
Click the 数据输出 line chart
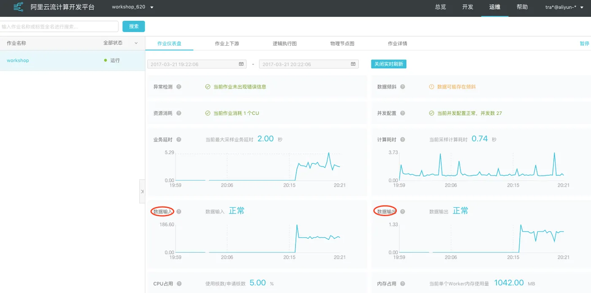click(482, 239)
